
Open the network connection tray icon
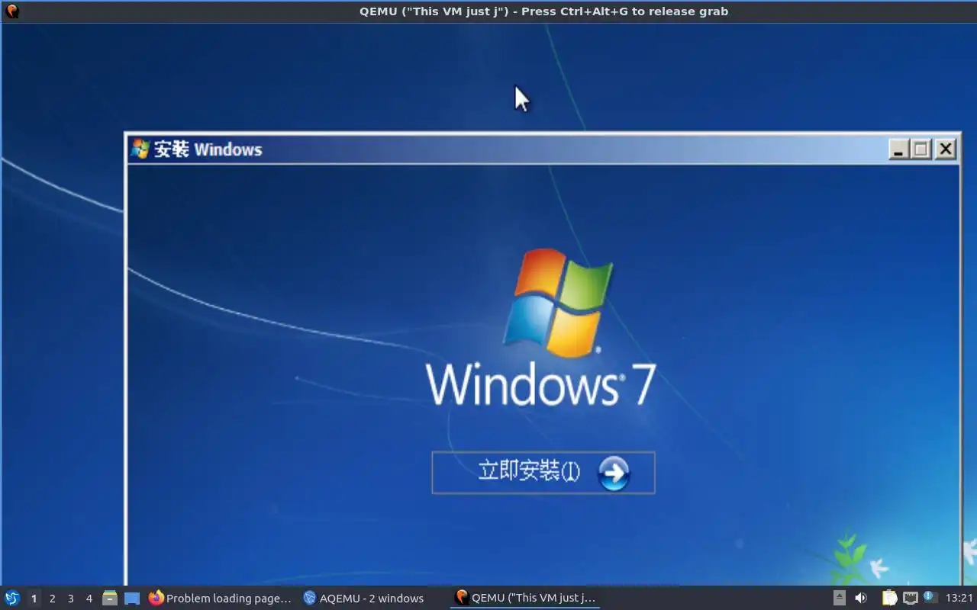tap(910, 598)
